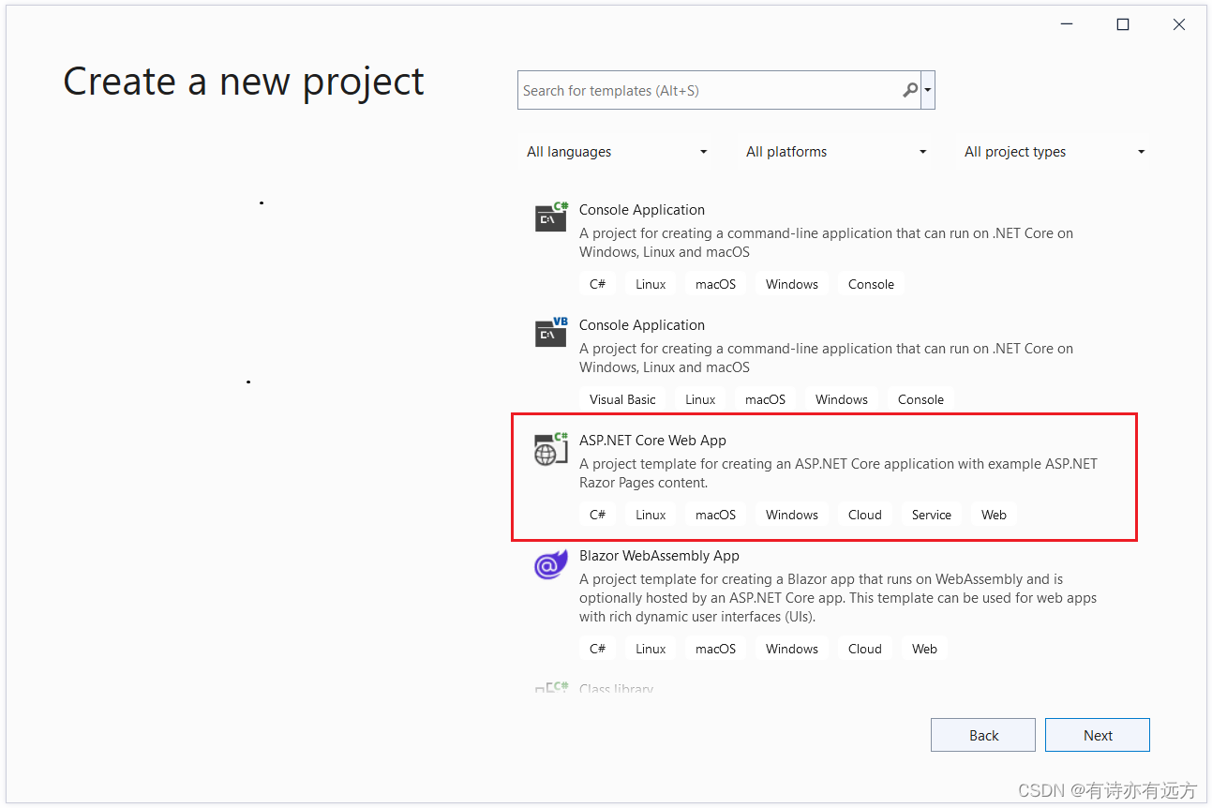Select the C# Console Application title
This screenshot has height=808, width=1212.
(x=642, y=210)
